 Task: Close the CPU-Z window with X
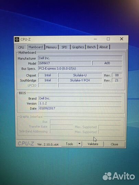tap(121, 39)
